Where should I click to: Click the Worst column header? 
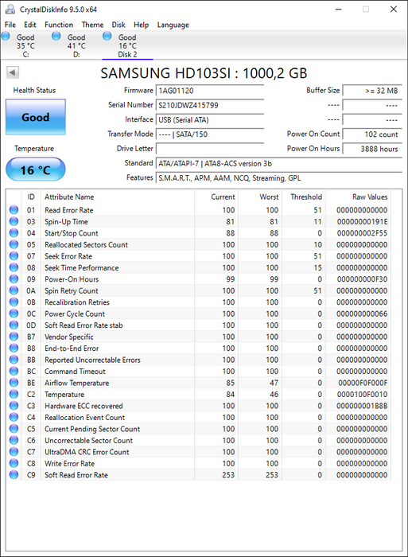tap(269, 197)
